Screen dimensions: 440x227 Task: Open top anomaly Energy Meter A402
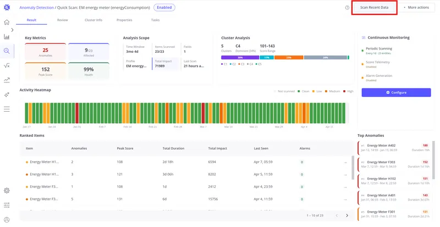pos(394,148)
